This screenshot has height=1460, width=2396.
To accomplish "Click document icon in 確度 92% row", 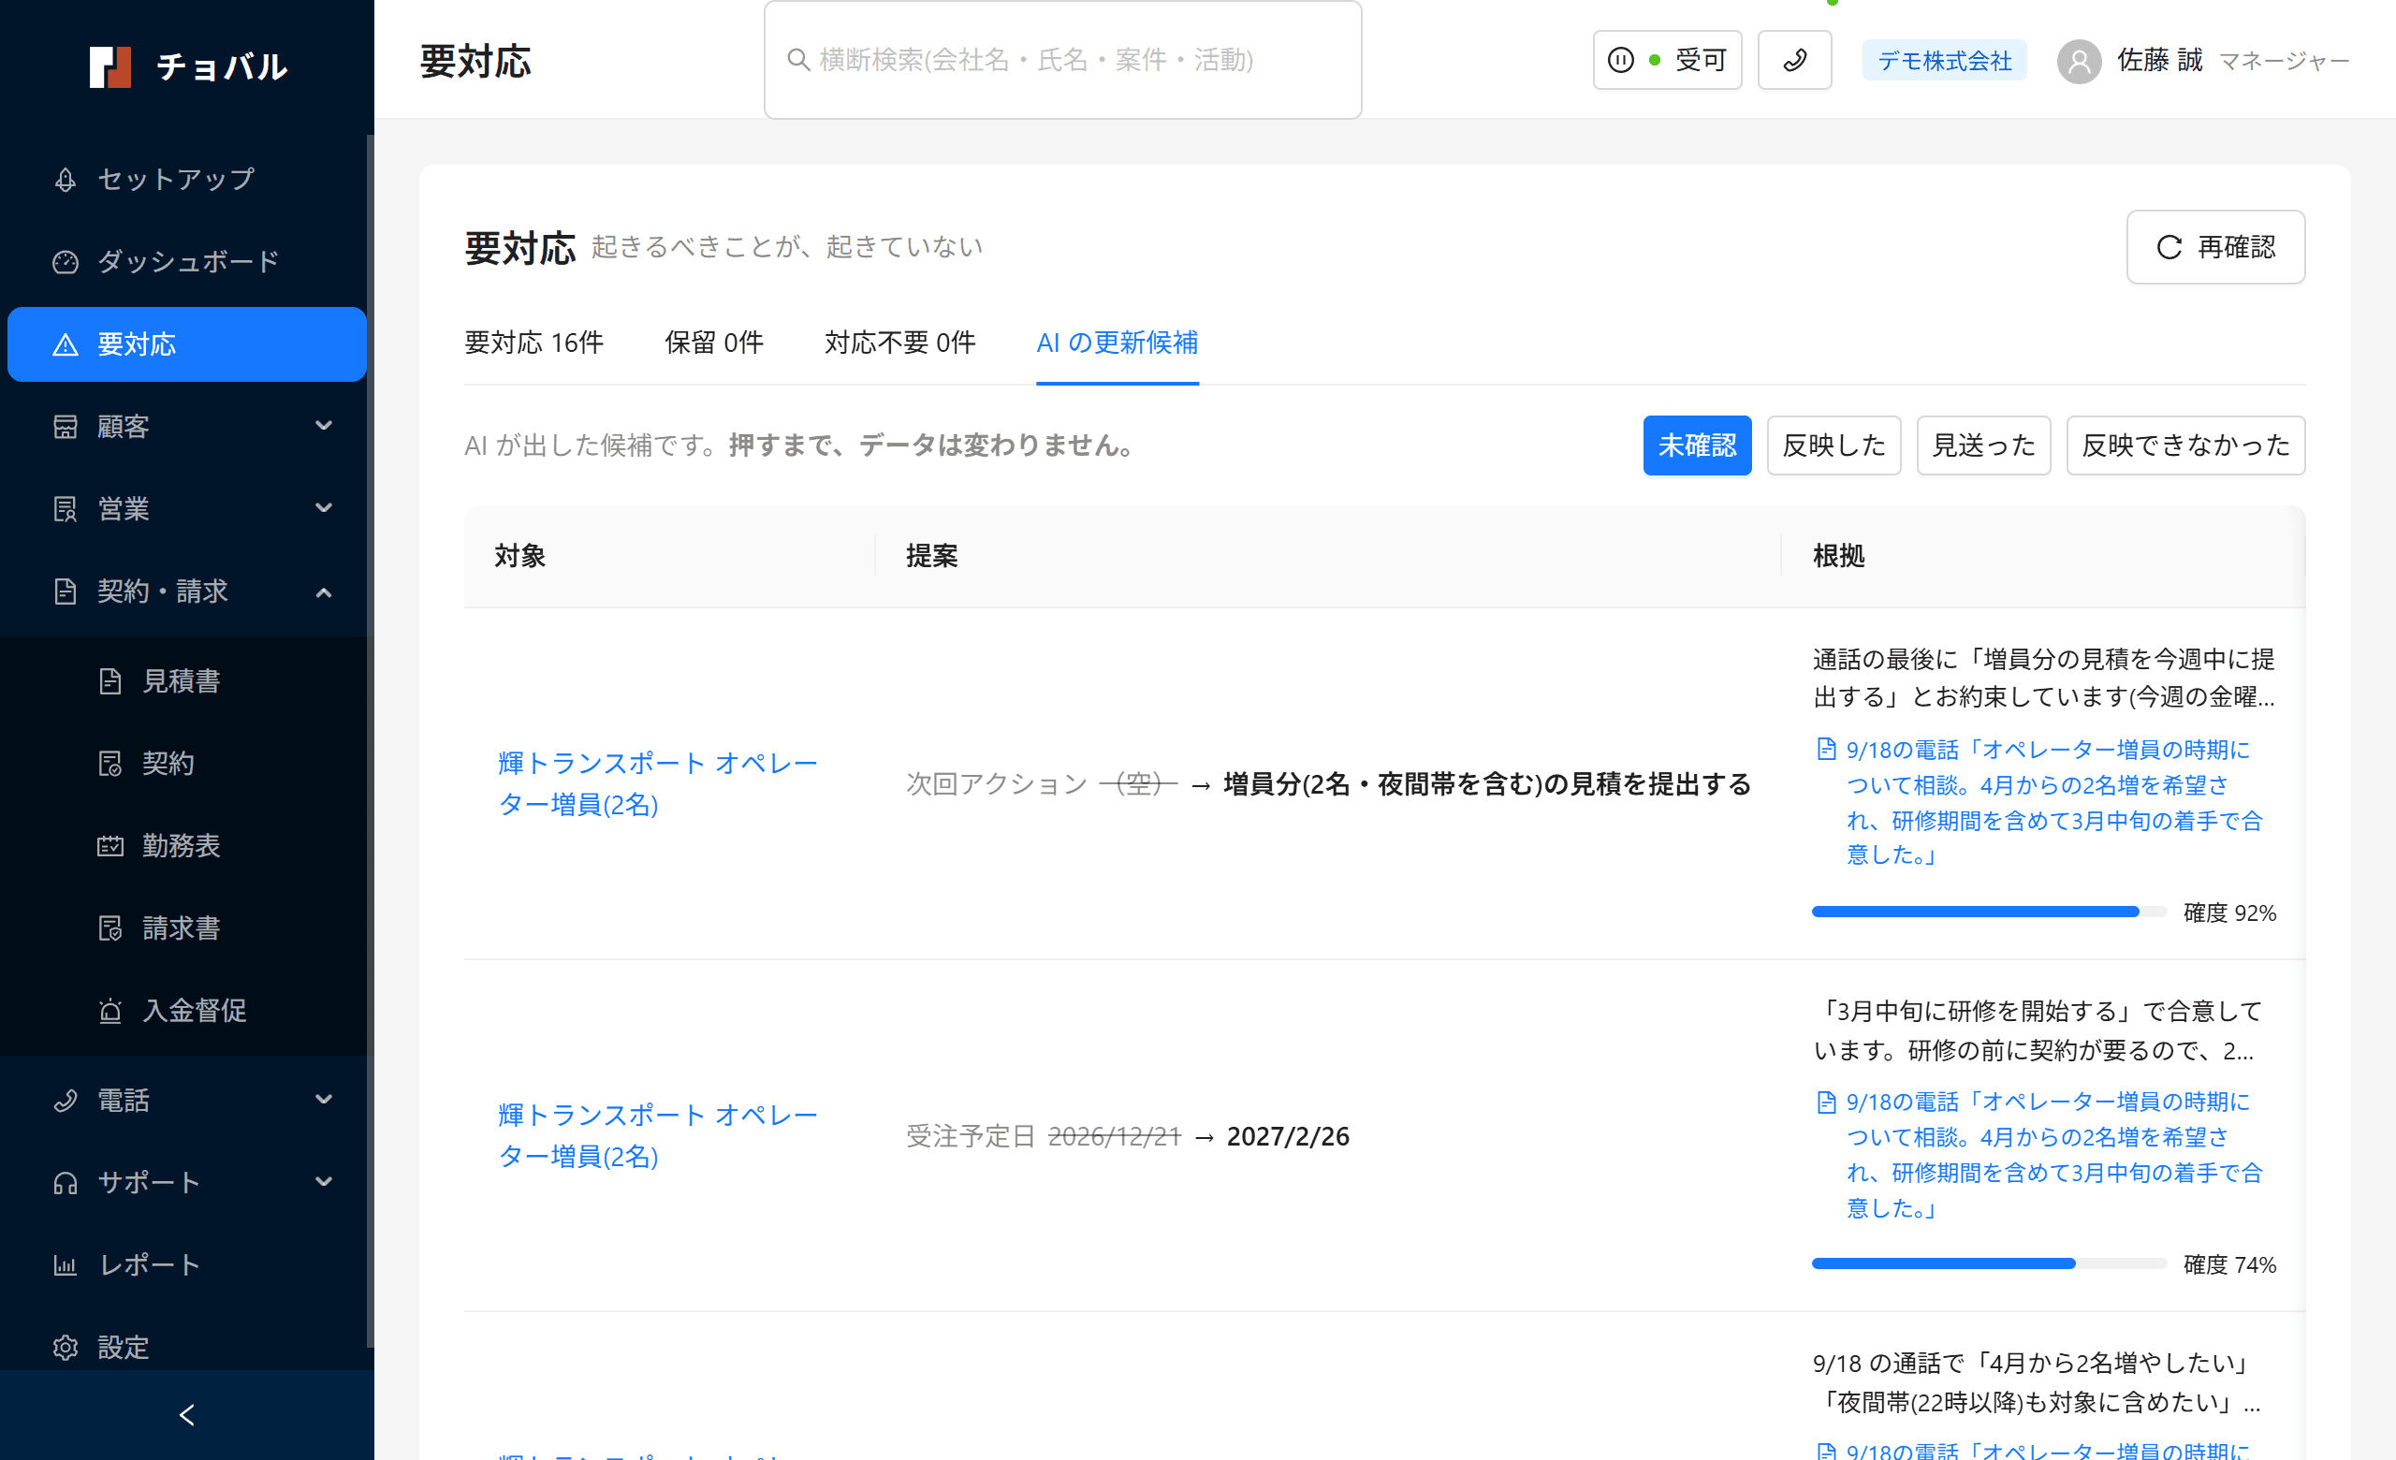I will pos(1826,750).
